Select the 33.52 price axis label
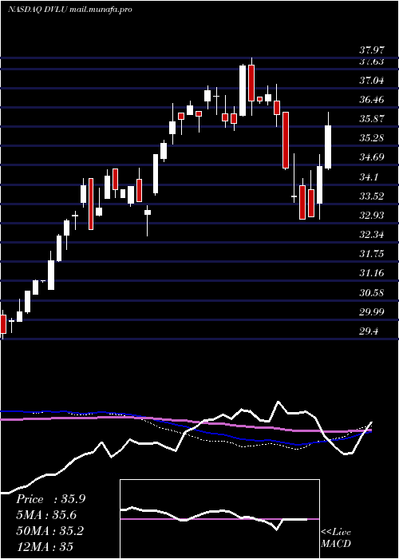This screenshot has height=559, width=399. tap(371, 196)
